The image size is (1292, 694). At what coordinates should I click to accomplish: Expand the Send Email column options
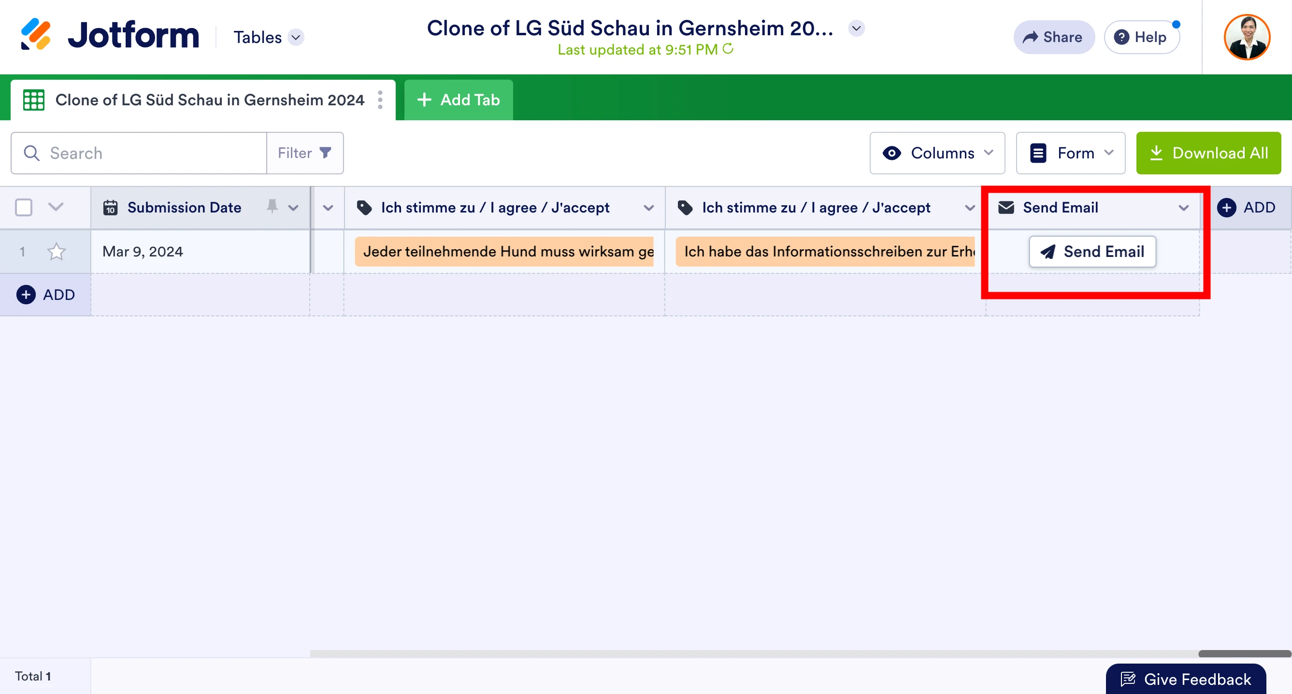tap(1184, 208)
